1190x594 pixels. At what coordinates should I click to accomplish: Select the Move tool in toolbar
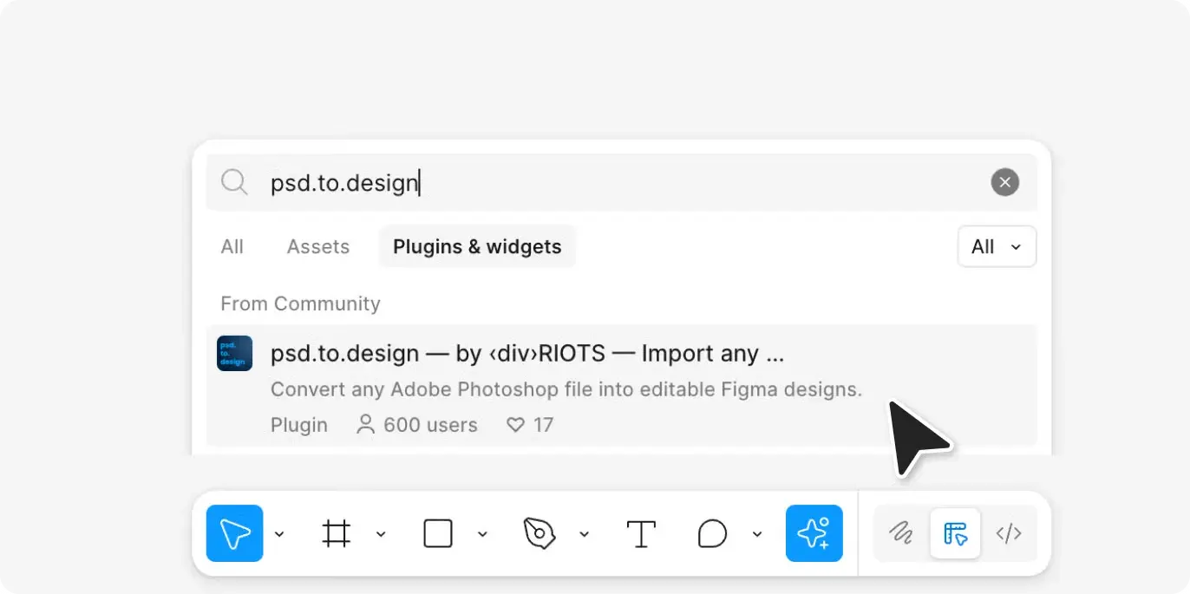(234, 533)
